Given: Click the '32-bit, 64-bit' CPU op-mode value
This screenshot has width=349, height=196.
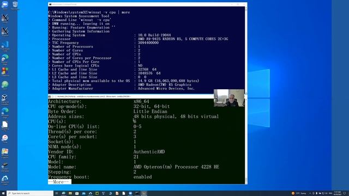Looking at the screenshot, I should click(152, 107).
